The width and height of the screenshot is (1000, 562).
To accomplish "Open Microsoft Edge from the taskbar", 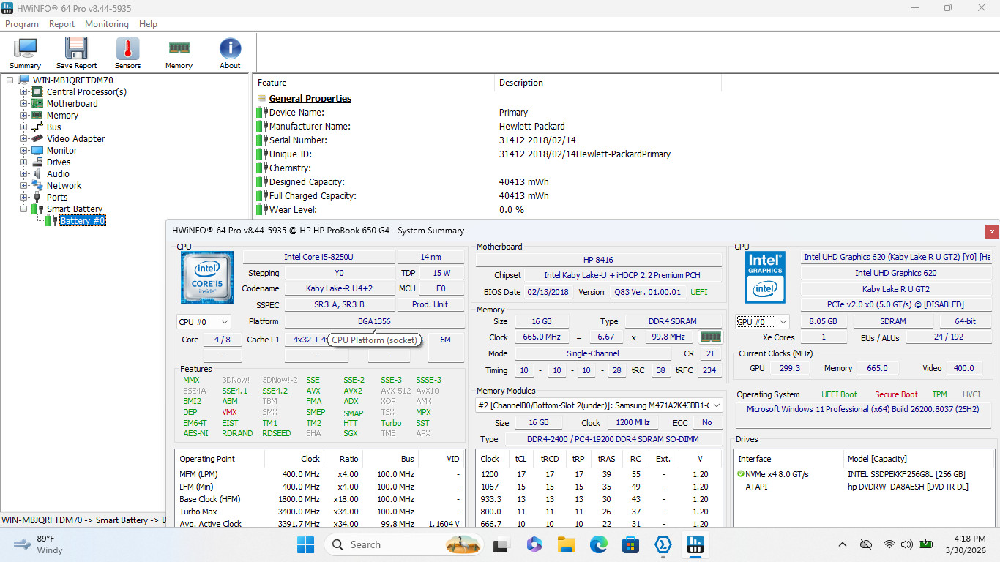I will (598, 544).
